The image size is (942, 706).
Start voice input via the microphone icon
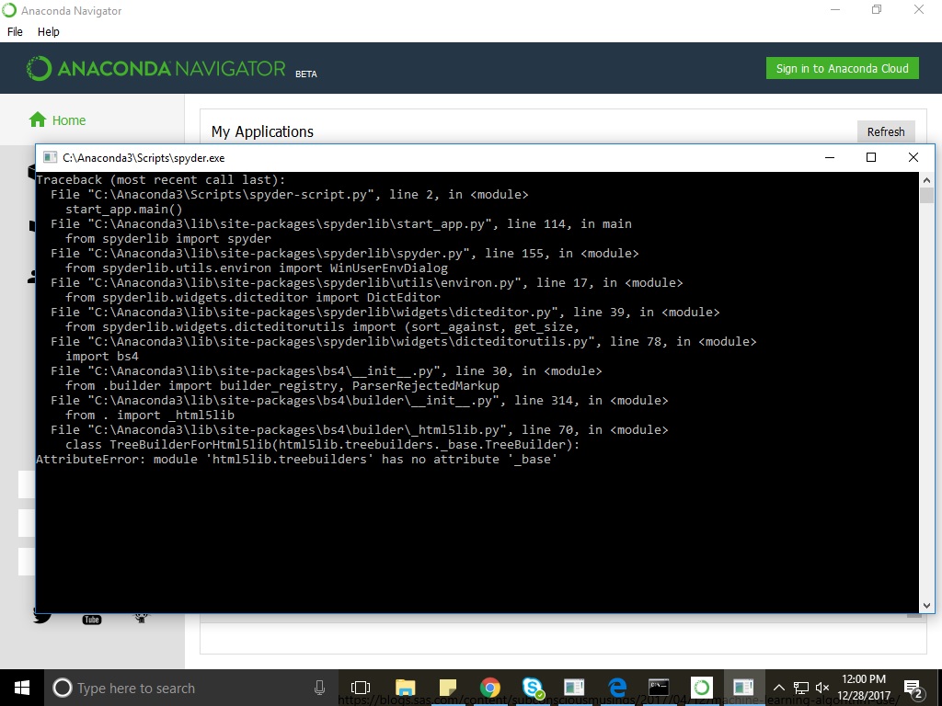(x=319, y=687)
